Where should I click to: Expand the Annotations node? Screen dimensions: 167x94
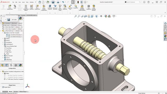3,42
